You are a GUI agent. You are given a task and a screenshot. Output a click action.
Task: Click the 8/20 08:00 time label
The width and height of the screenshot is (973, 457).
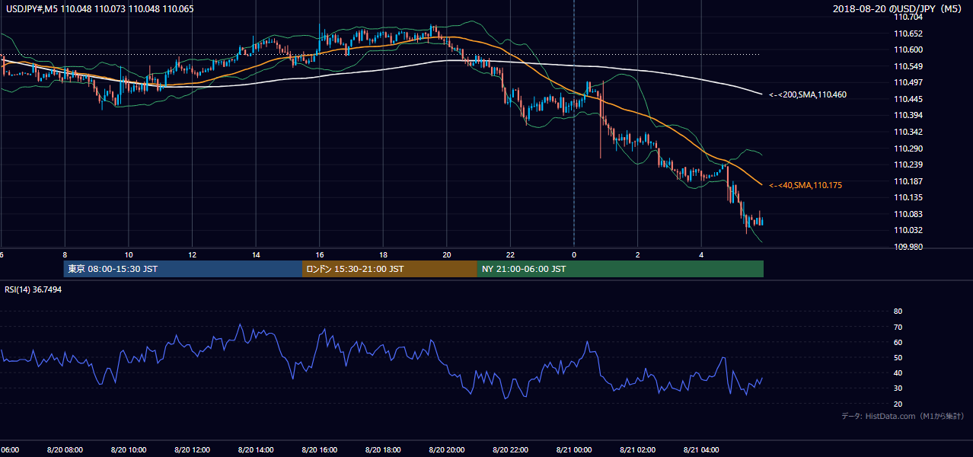(x=65, y=449)
